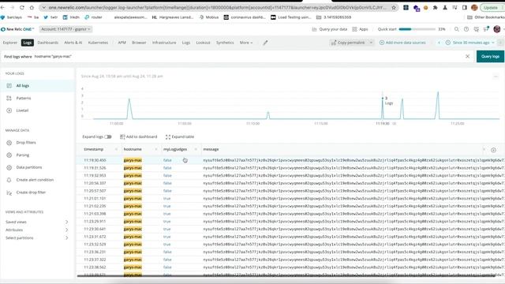
Task: Open the chart options ellipsis menu
Action: 496,77
